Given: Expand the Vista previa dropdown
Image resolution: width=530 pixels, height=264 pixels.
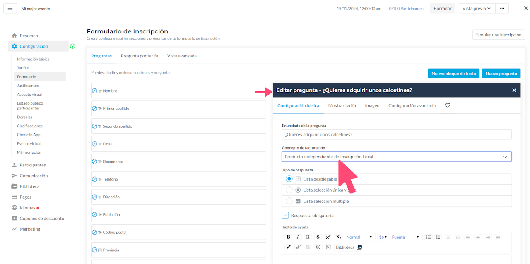Looking at the screenshot, I should (x=476, y=8).
